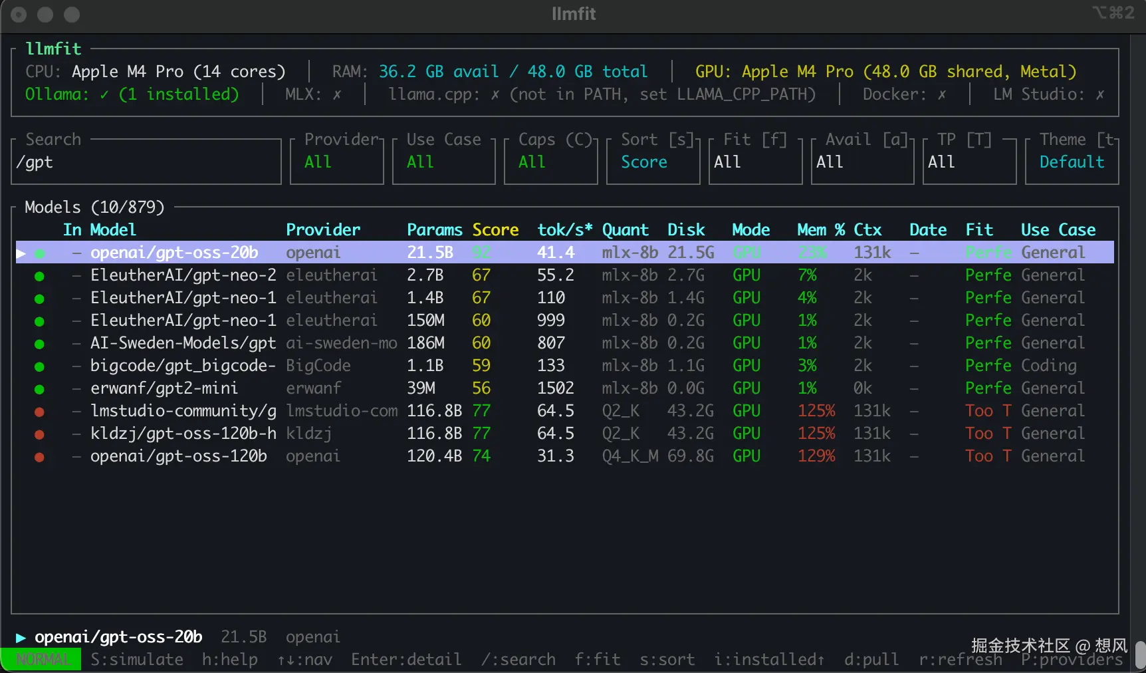Click the 1502 tok/s value
Screen dimensions: 1146x673
coord(556,388)
